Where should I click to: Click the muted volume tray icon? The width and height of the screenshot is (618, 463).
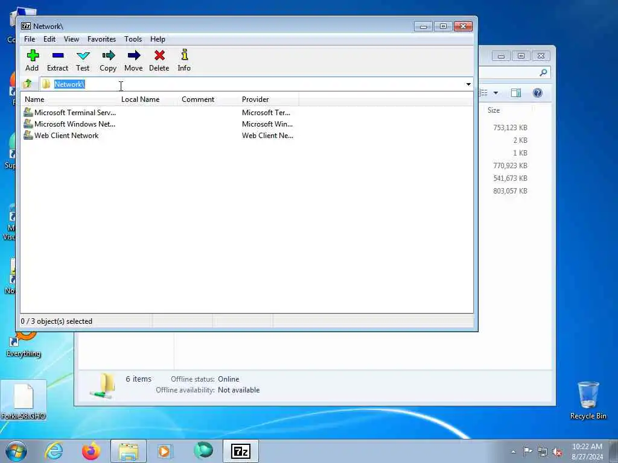[x=557, y=452]
